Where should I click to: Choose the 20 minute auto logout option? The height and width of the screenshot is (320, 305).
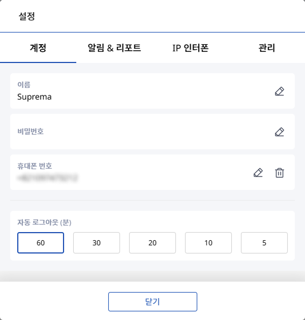click(x=152, y=243)
